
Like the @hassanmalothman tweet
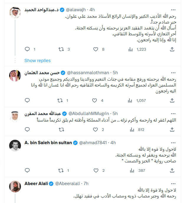pyautogui.click(x=95, y=101)
